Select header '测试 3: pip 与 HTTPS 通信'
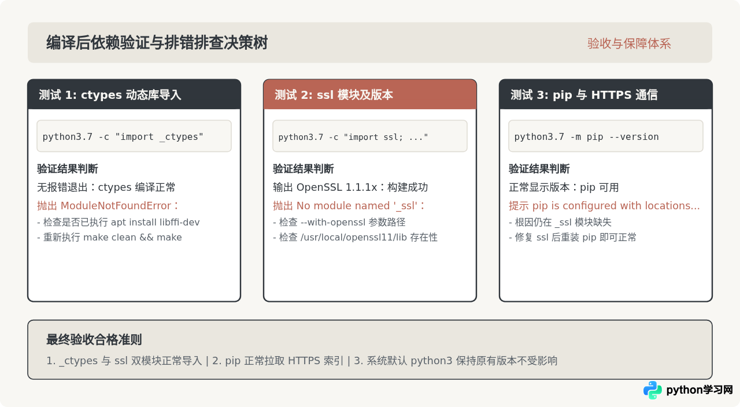The width and height of the screenshot is (740, 407). (x=606, y=94)
